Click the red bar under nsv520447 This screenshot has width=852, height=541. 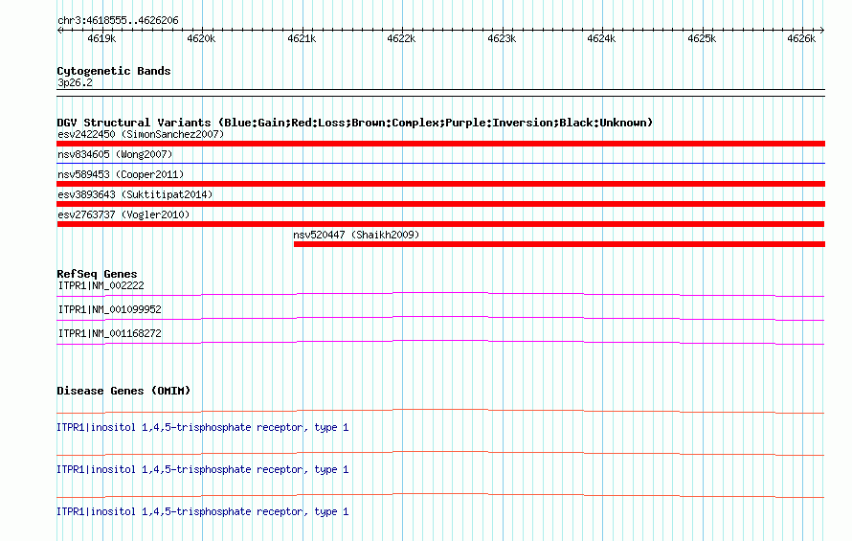[x=559, y=244]
